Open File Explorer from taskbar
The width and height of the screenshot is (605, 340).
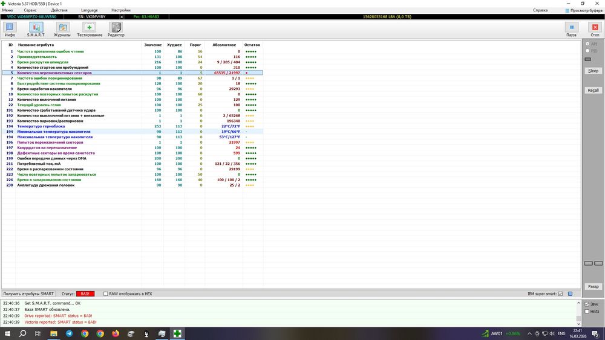tap(54, 333)
